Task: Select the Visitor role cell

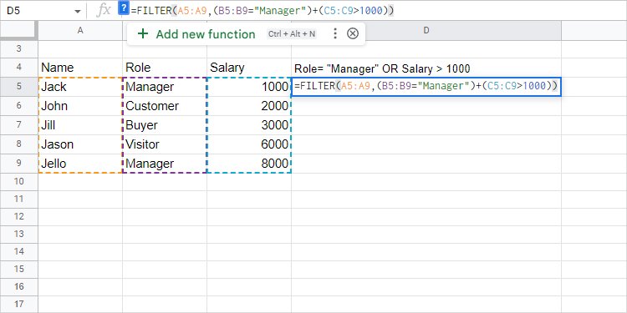Action: (x=165, y=144)
